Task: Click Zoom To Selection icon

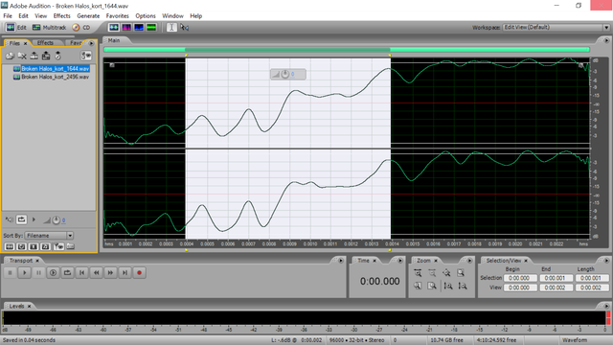Action: [461, 273]
